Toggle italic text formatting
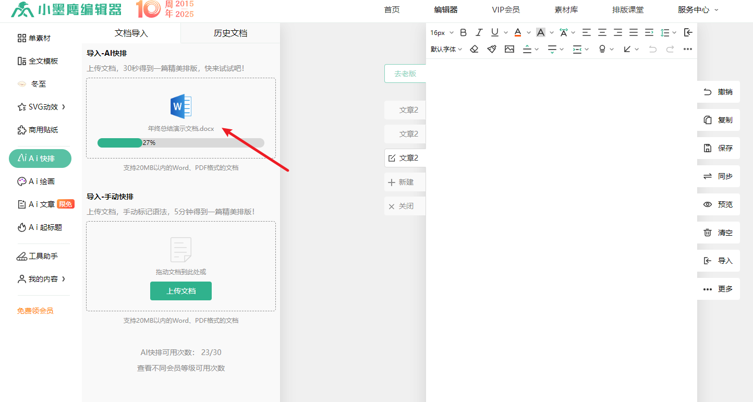 (479, 32)
